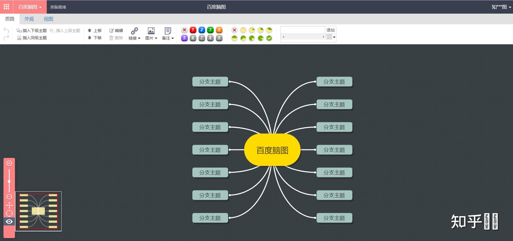Click the redo arrow icon
513x241 pixels.
click(x=6, y=38)
